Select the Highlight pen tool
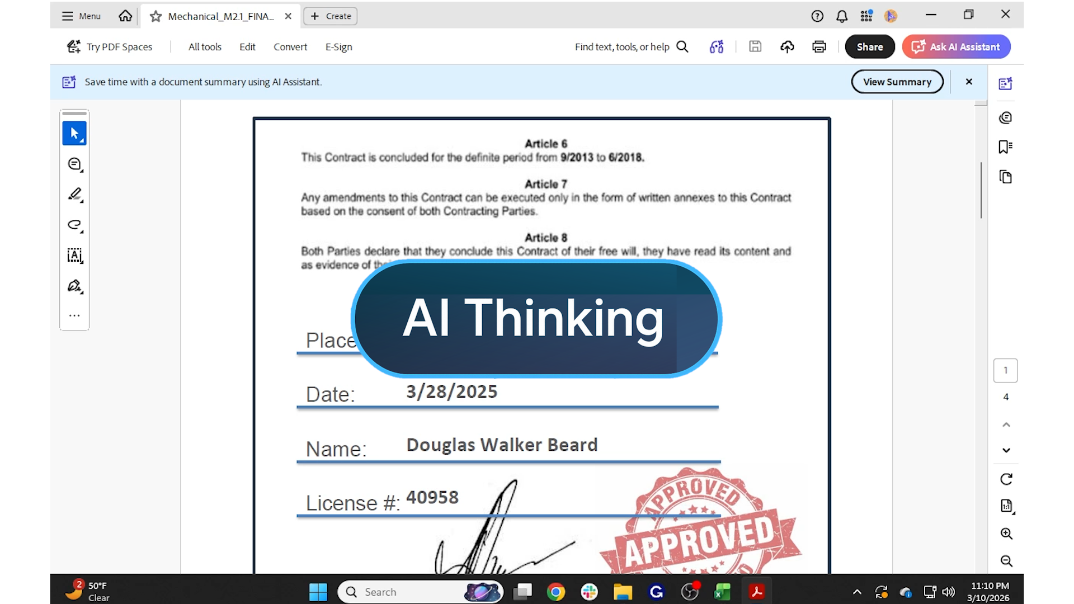This screenshot has height=604, width=1074. pyautogui.click(x=74, y=195)
